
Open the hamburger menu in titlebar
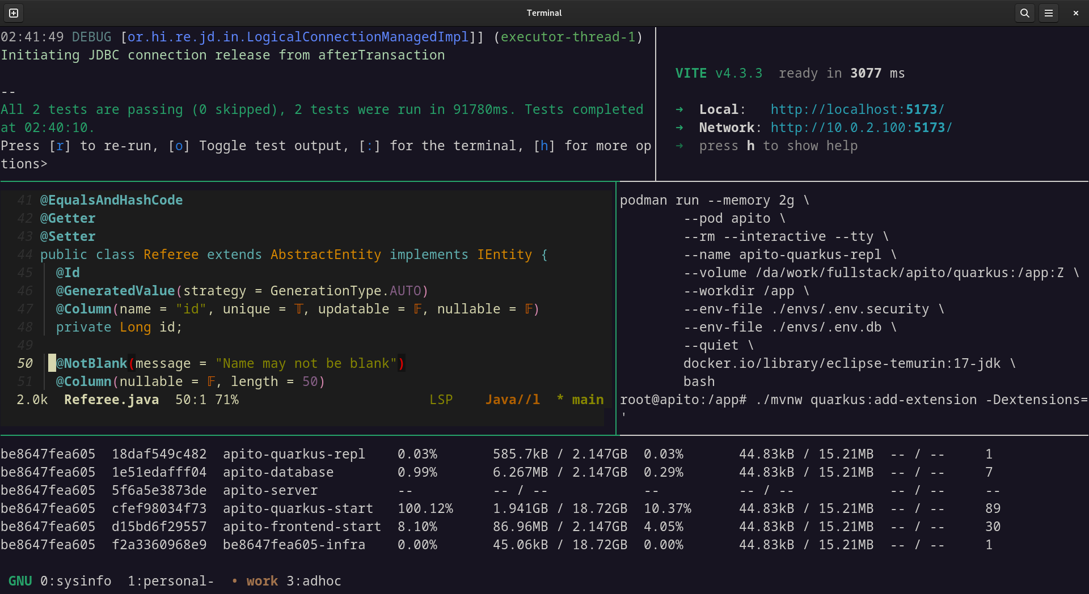point(1049,13)
